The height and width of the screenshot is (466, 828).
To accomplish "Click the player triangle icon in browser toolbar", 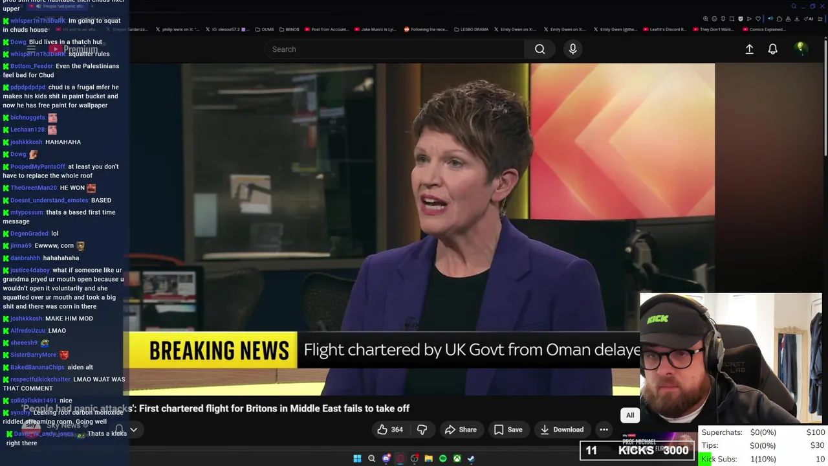I will pos(749,19).
